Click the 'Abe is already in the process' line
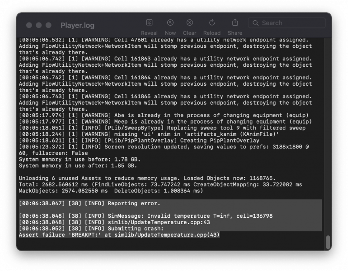This screenshot has width=348, height=271. pos(164,115)
